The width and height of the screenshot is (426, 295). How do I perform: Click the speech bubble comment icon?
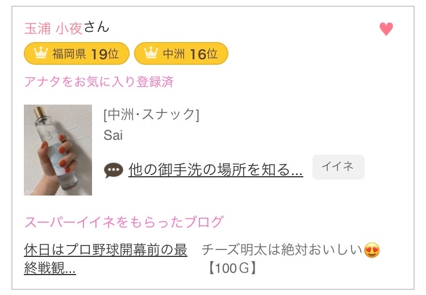pyautogui.click(x=114, y=170)
